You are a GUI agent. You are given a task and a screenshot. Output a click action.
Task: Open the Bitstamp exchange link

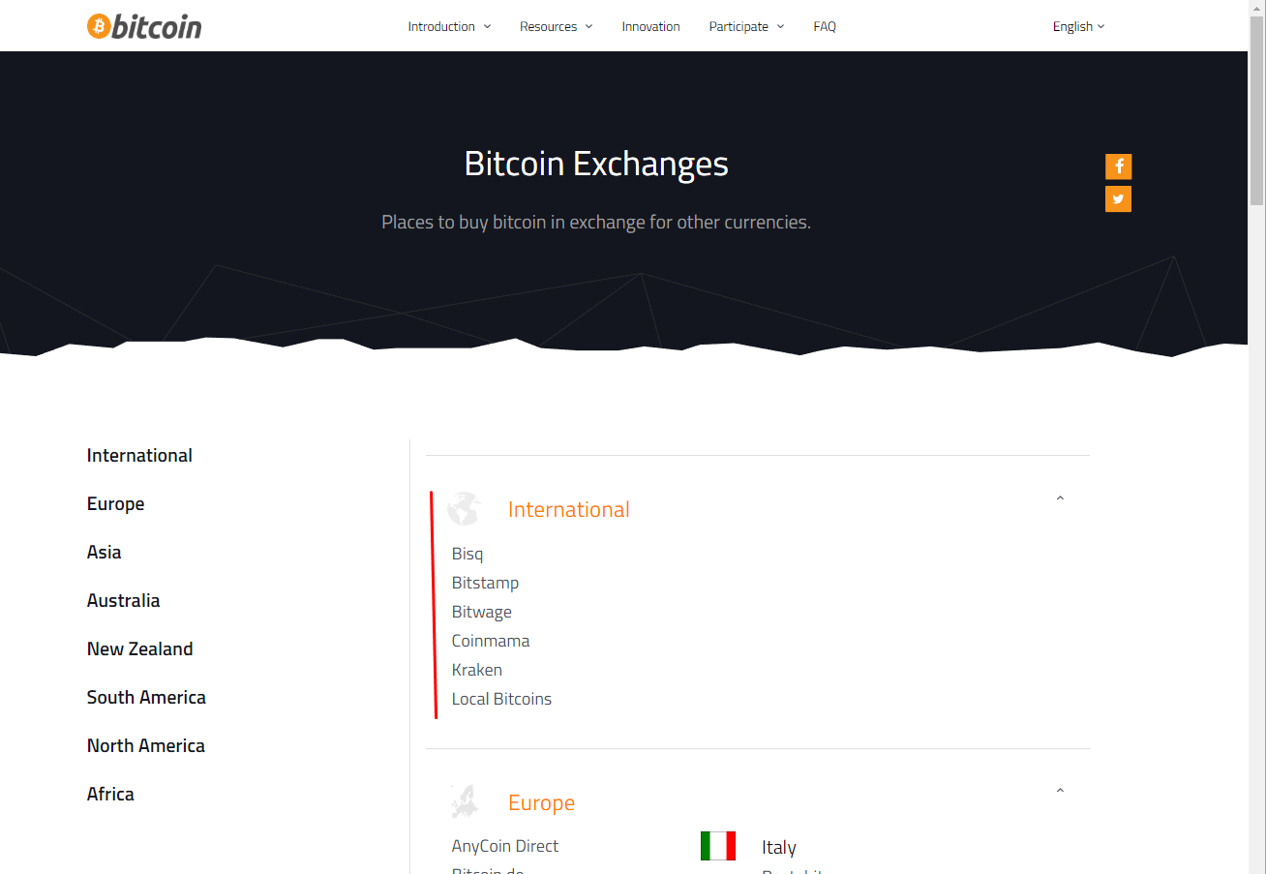pos(485,583)
